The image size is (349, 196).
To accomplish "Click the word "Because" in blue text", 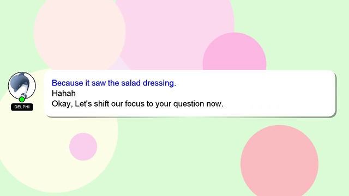I will [68, 83].
